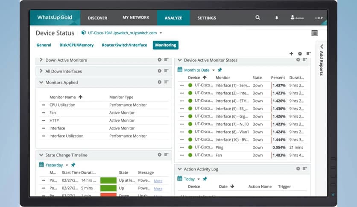Switch to the Disk/CPU/Memory tab
The image size is (357, 207).
point(76,45)
